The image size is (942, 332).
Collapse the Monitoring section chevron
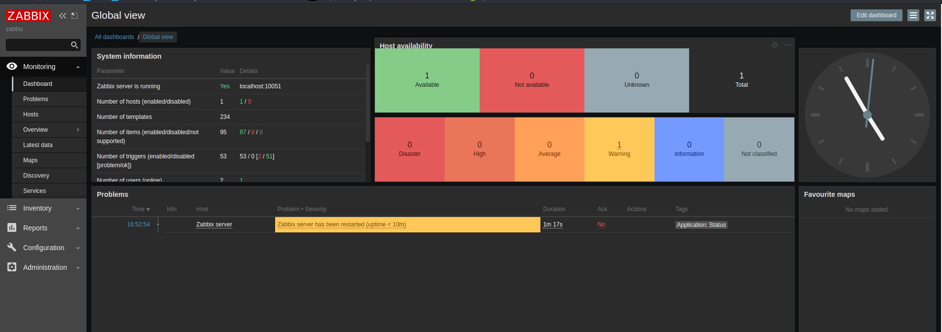78,67
